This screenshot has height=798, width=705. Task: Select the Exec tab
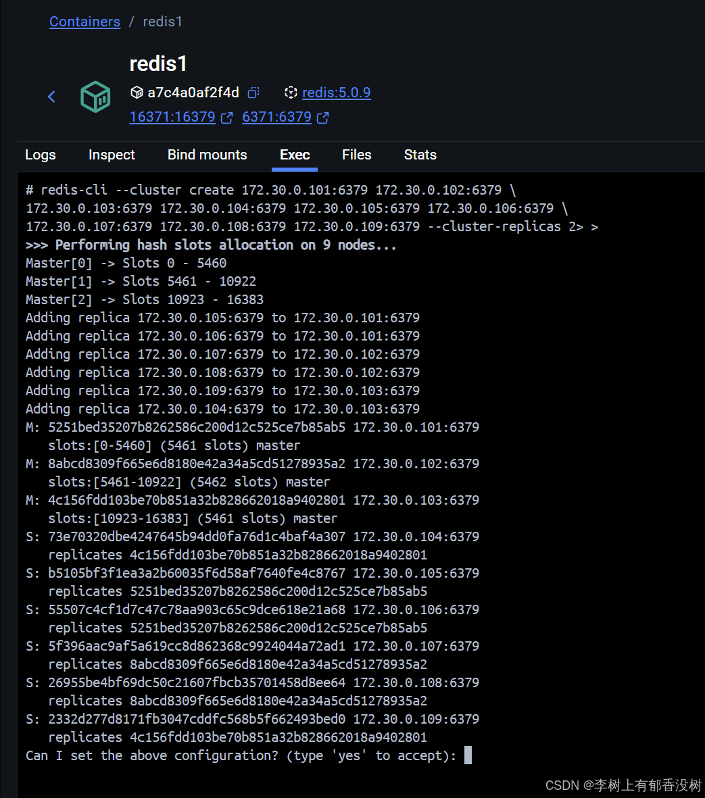[x=295, y=155]
